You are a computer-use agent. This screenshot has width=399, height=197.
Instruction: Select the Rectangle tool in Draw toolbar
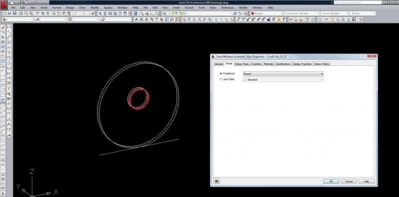[3, 126]
